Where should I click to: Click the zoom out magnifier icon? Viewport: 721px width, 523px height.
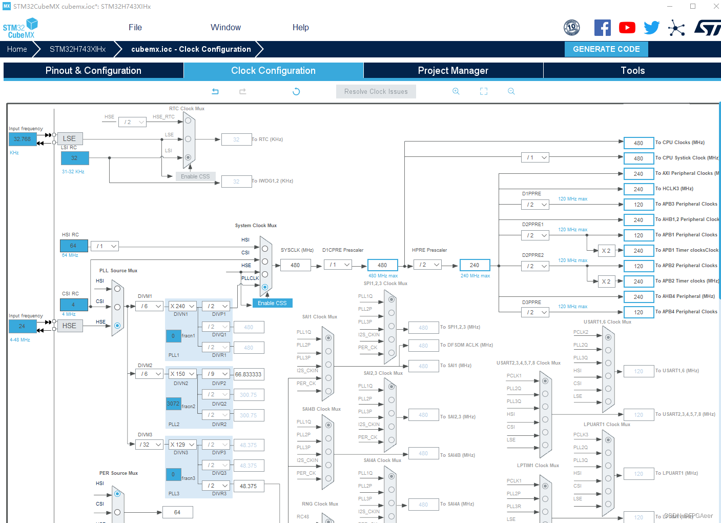click(511, 91)
